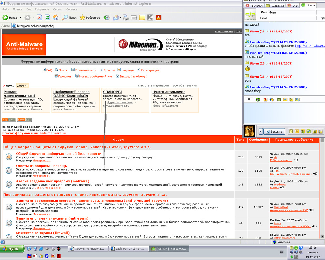Click the IE Refresh page icon

click(x=47, y=18)
